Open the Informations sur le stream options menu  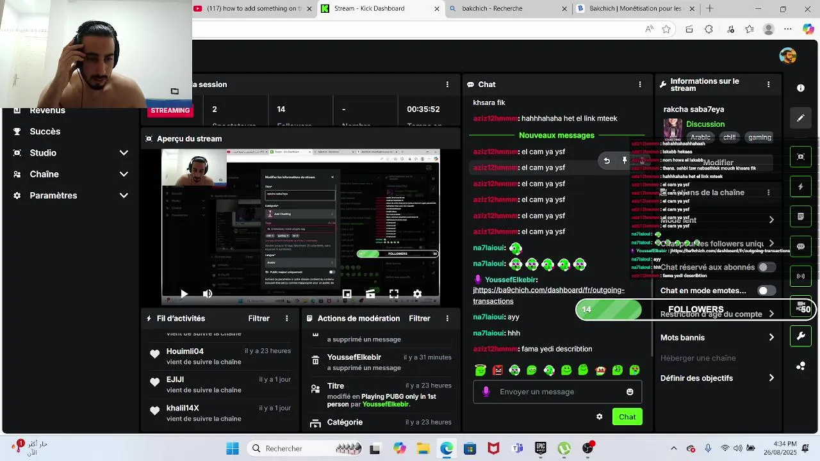point(768,85)
